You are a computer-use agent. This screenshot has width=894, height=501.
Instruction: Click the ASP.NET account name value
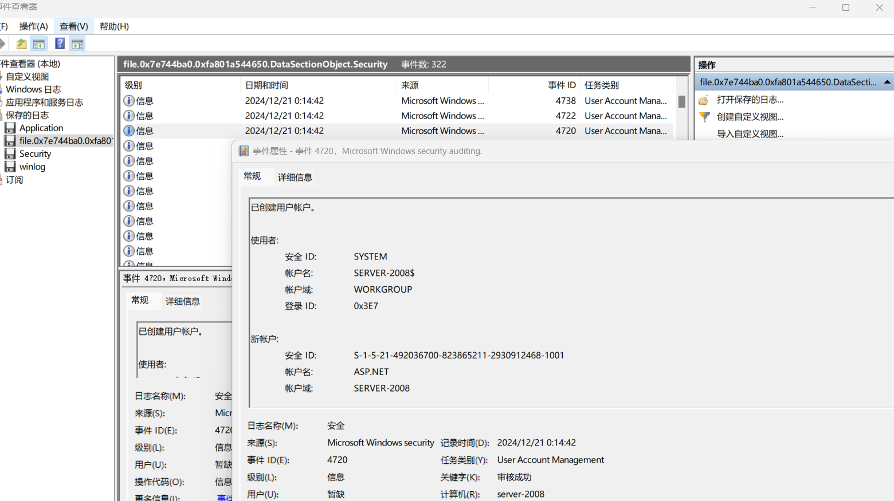pyautogui.click(x=371, y=372)
